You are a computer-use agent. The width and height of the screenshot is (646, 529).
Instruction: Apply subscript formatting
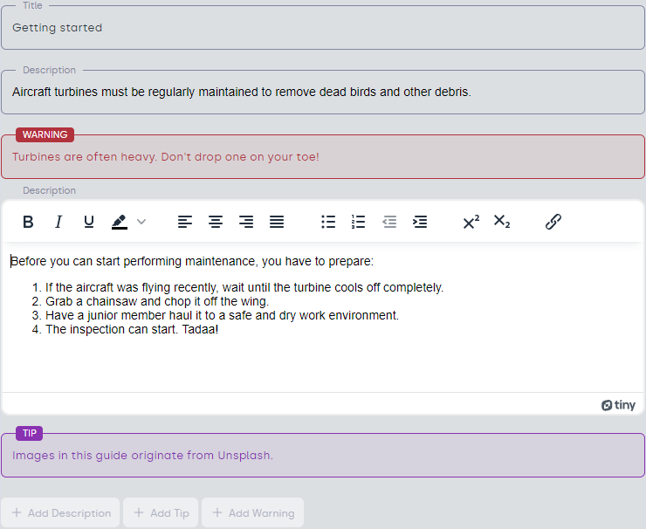click(x=502, y=222)
